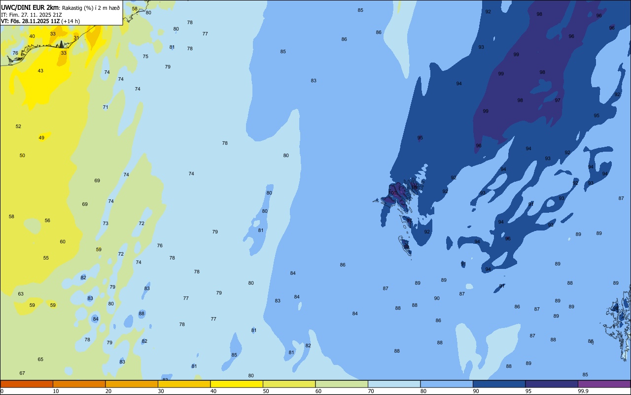Click the map value '31' near the coast
The height and width of the screenshot is (395, 631).
(76, 37)
